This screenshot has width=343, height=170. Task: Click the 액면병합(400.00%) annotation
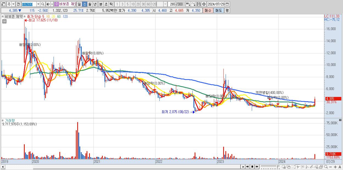coord(269,93)
